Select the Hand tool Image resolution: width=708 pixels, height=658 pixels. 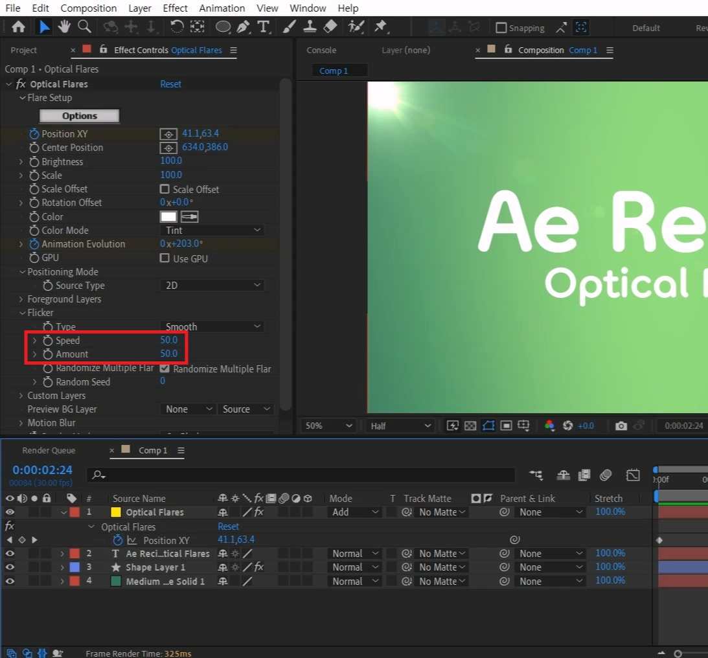pos(64,27)
